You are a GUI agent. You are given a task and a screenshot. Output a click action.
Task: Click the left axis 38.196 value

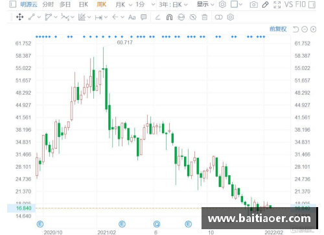[x=23, y=130]
